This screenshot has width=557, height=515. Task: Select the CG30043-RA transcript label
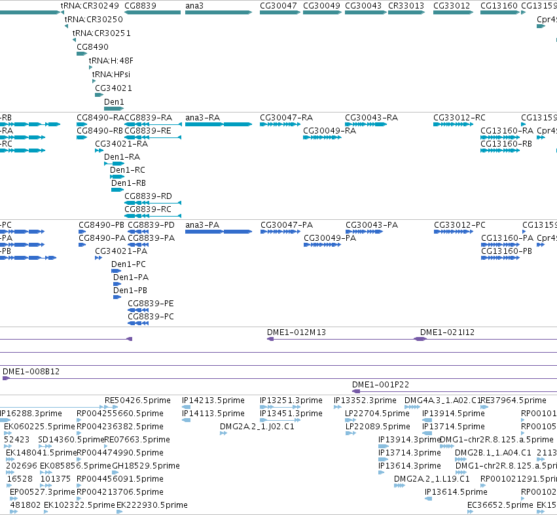click(372, 118)
